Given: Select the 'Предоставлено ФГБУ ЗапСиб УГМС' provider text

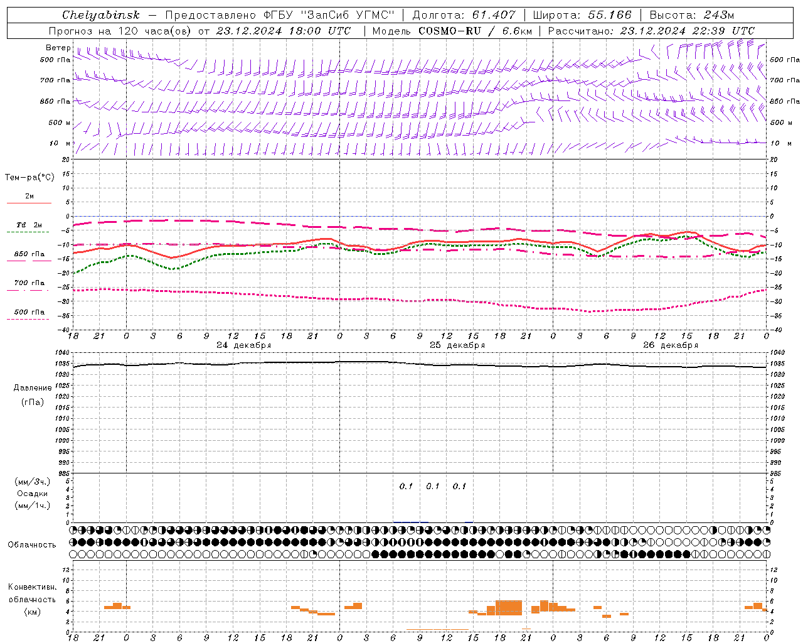Looking at the screenshot, I should pos(279,15).
